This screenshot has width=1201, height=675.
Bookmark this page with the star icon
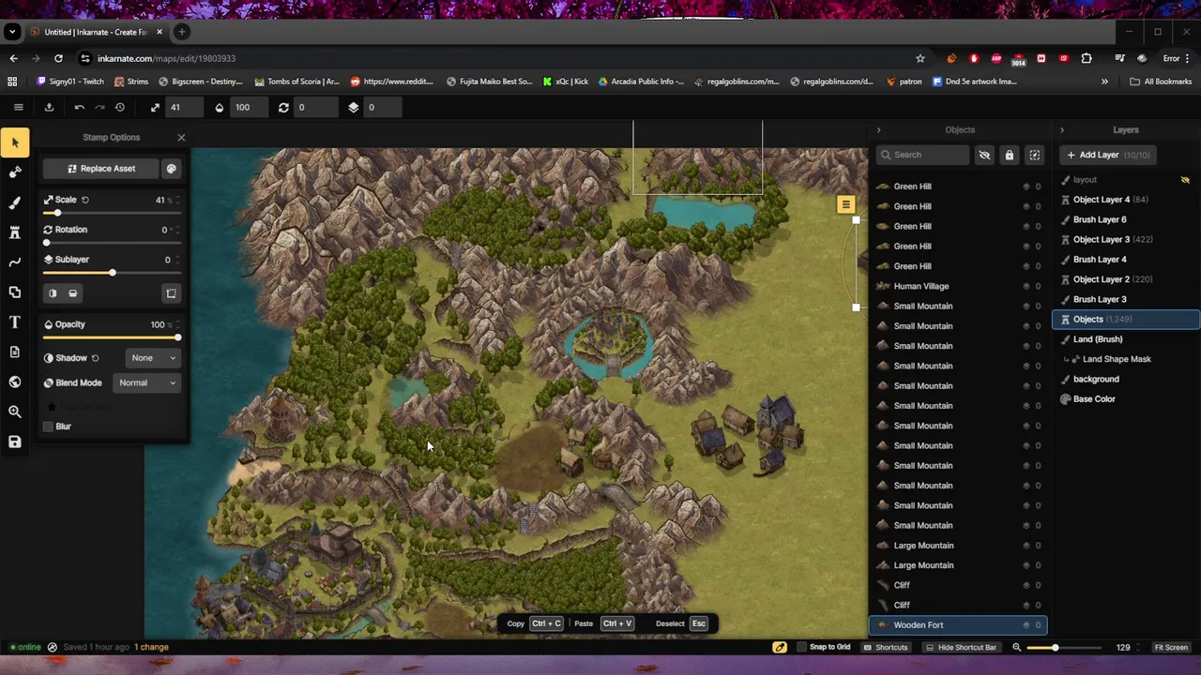tap(920, 58)
